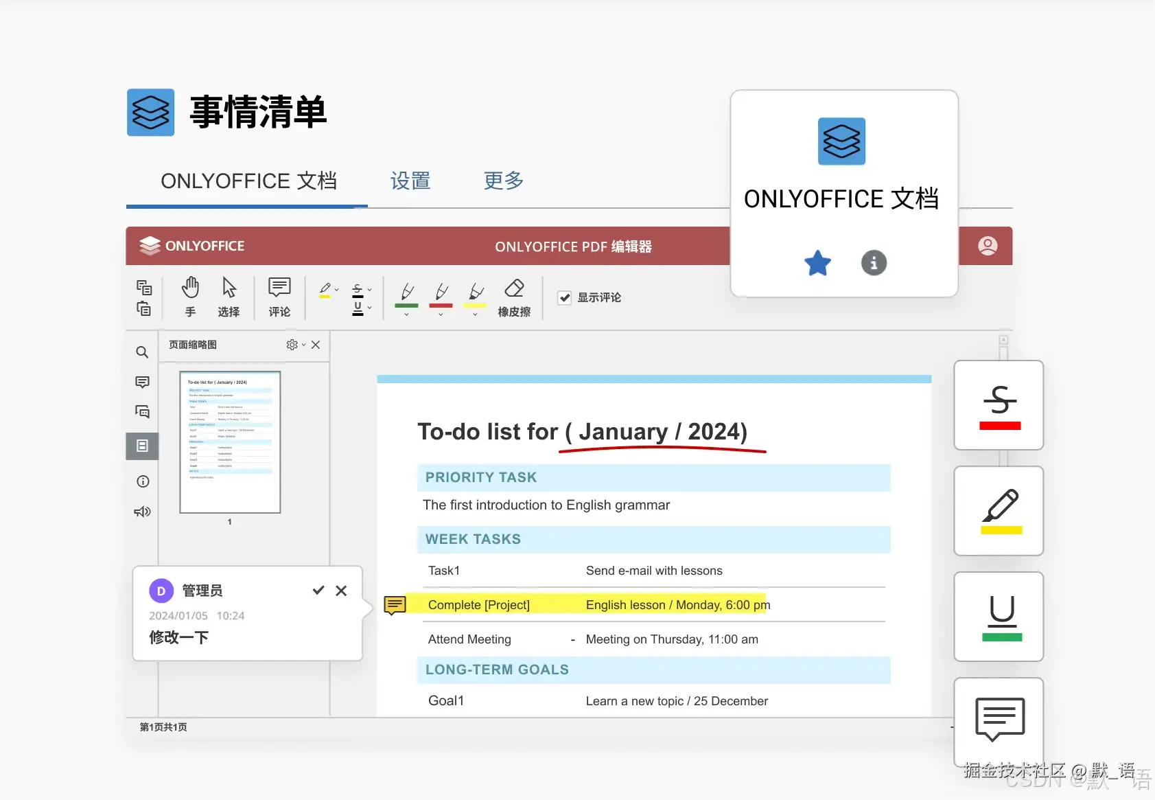Choose the green drawing pen
Viewport: 1155px width, 800px height.
[x=406, y=294]
